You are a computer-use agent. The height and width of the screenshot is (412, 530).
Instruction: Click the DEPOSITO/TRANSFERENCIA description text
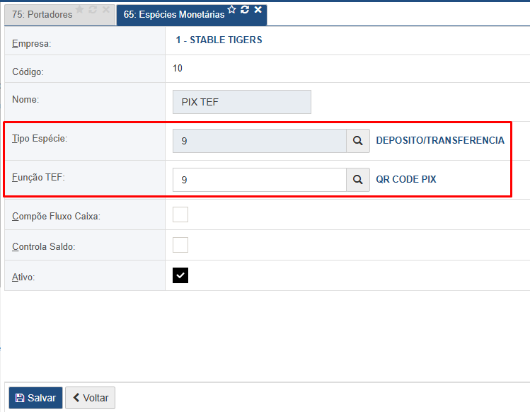[x=440, y=140]
